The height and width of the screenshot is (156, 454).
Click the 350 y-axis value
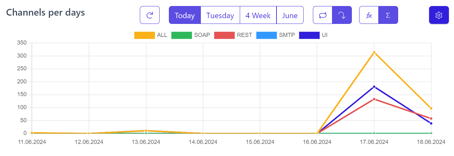pyautogui.click(x=22, y=43)
